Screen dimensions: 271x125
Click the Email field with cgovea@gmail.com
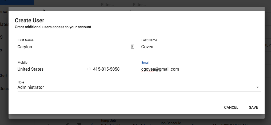point(201,69)
